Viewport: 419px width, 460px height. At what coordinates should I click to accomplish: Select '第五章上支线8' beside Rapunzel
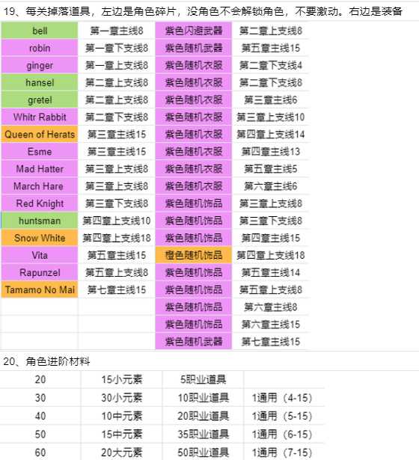117,272
